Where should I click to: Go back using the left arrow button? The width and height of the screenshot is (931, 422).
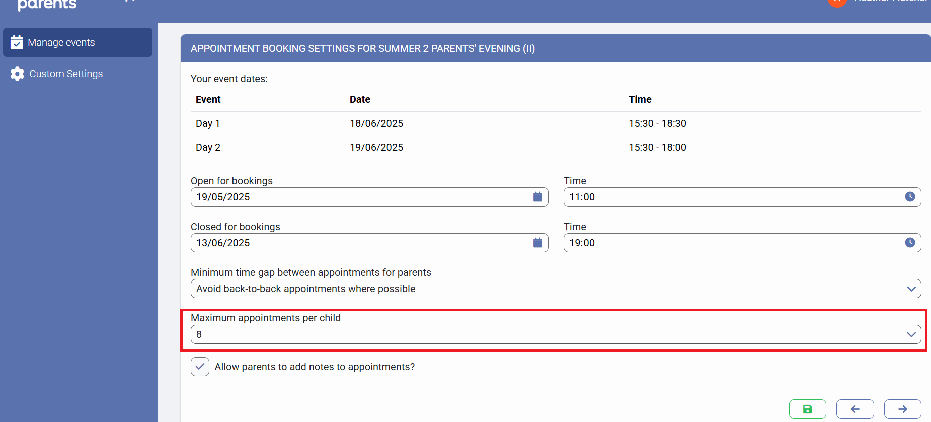pos(855,409)
